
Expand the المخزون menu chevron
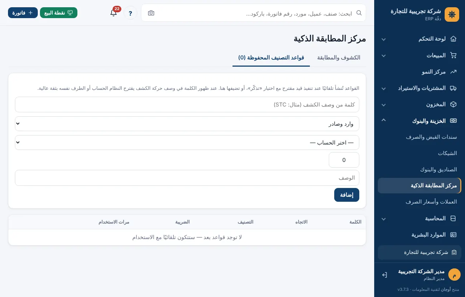click(384, 105)
